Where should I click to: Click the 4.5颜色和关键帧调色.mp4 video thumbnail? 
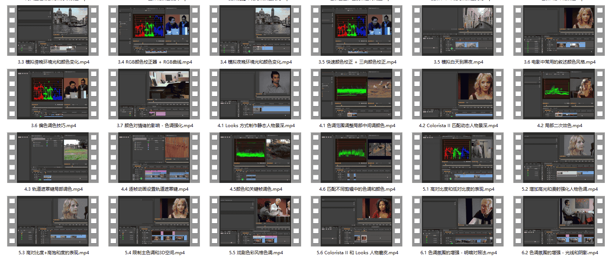click(255, 158)
